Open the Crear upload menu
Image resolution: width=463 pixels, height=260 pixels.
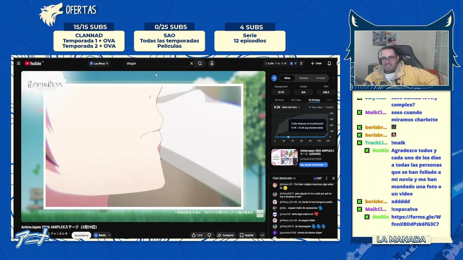pyautogui.click(x=316, y=64)
